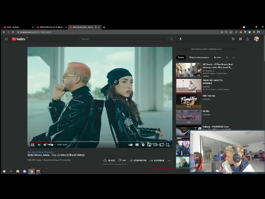Open File Explorer from the taskbar

pos(18,171)
